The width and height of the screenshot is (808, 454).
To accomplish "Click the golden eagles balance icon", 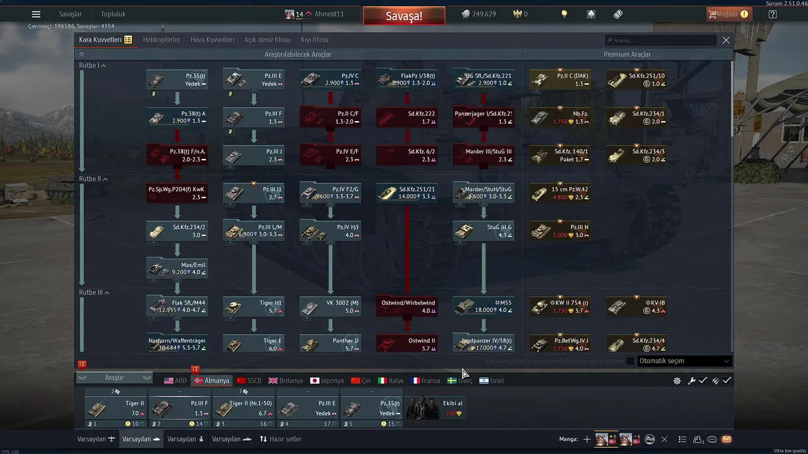I will click(x=519, y=14).
